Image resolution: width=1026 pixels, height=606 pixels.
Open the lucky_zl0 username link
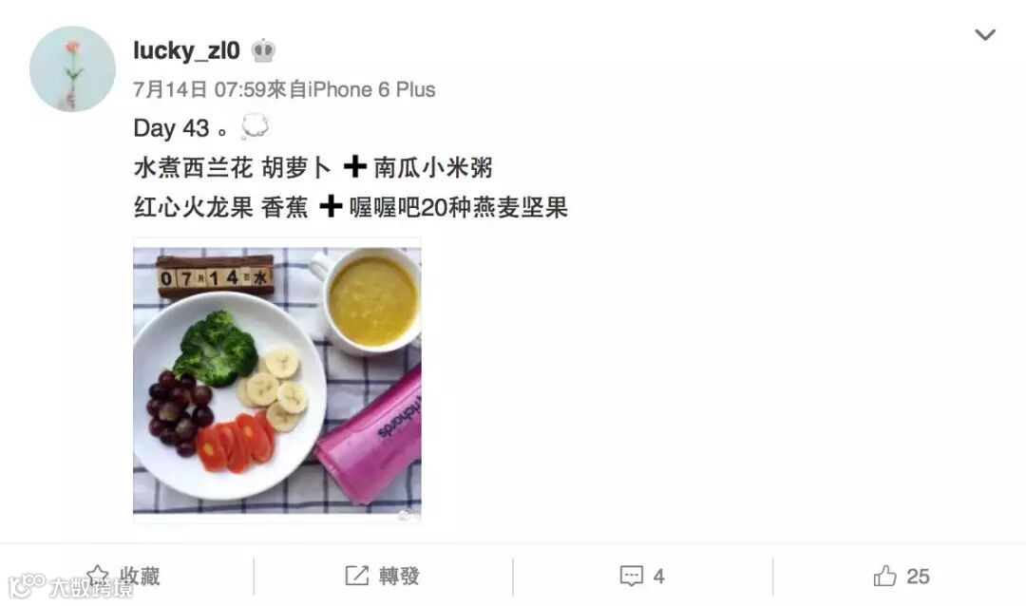coord(186,50)
